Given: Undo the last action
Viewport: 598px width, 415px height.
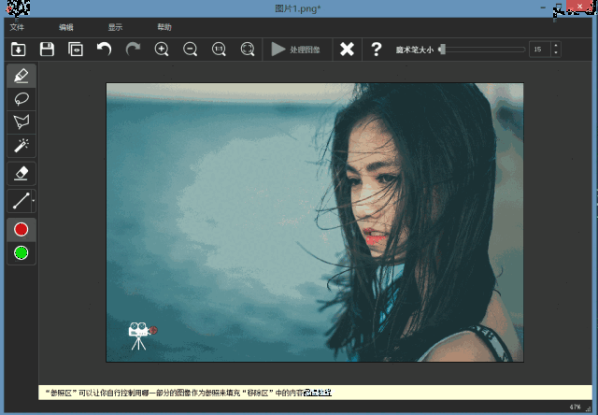Looking at the screenshot, I should pos(104,50).
